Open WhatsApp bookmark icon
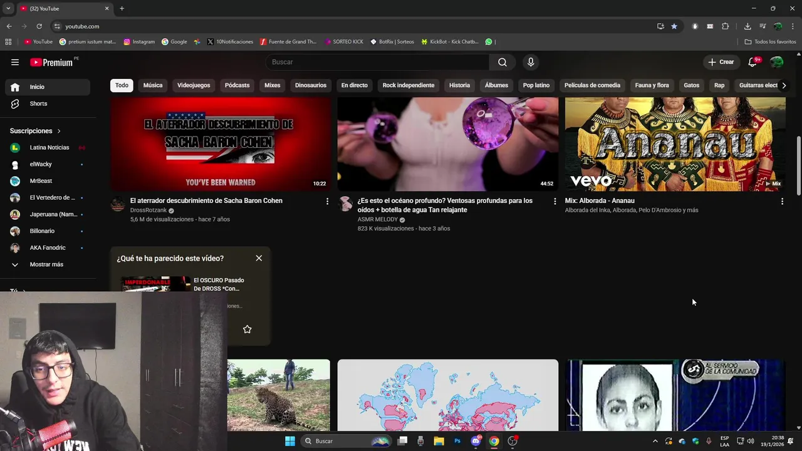 click(489, 42)
